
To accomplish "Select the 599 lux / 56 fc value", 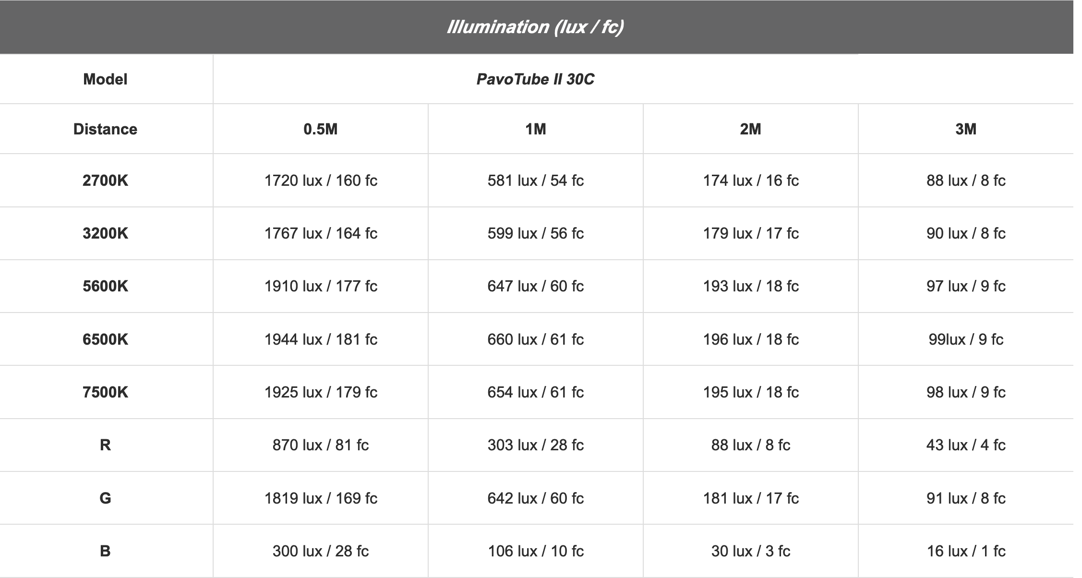I will tap(535, 233).
